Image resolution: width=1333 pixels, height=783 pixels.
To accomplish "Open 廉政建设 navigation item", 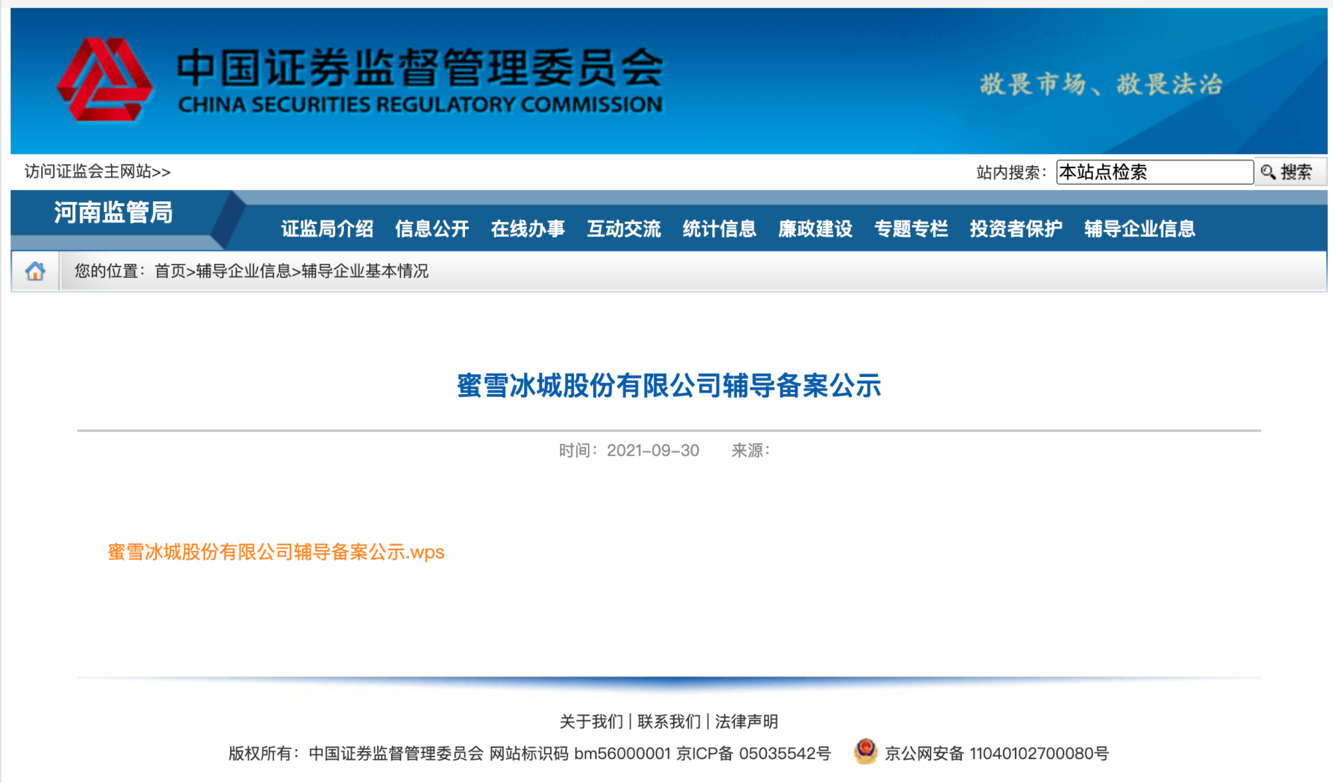I will (x=815, y=229).
